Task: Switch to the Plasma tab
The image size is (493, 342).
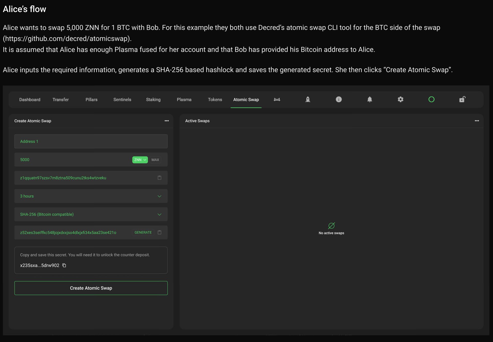Action: 184,100
